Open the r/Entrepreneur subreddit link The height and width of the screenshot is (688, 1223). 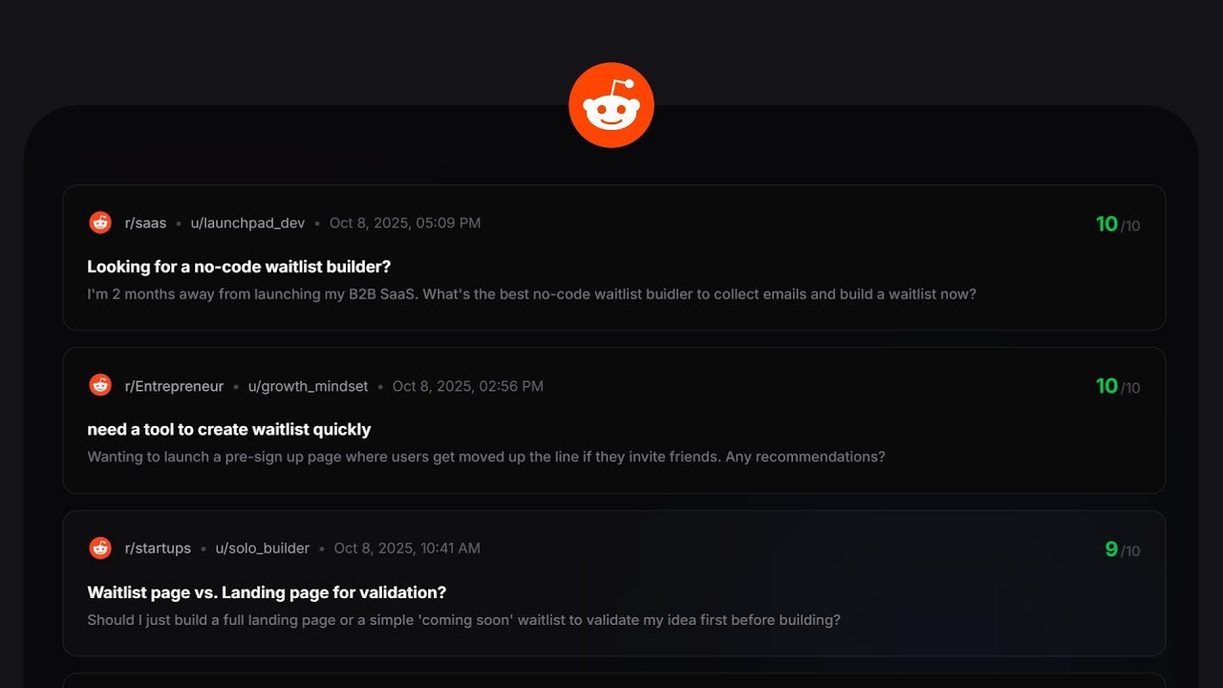pyautogui.click(x=174, y=386)
